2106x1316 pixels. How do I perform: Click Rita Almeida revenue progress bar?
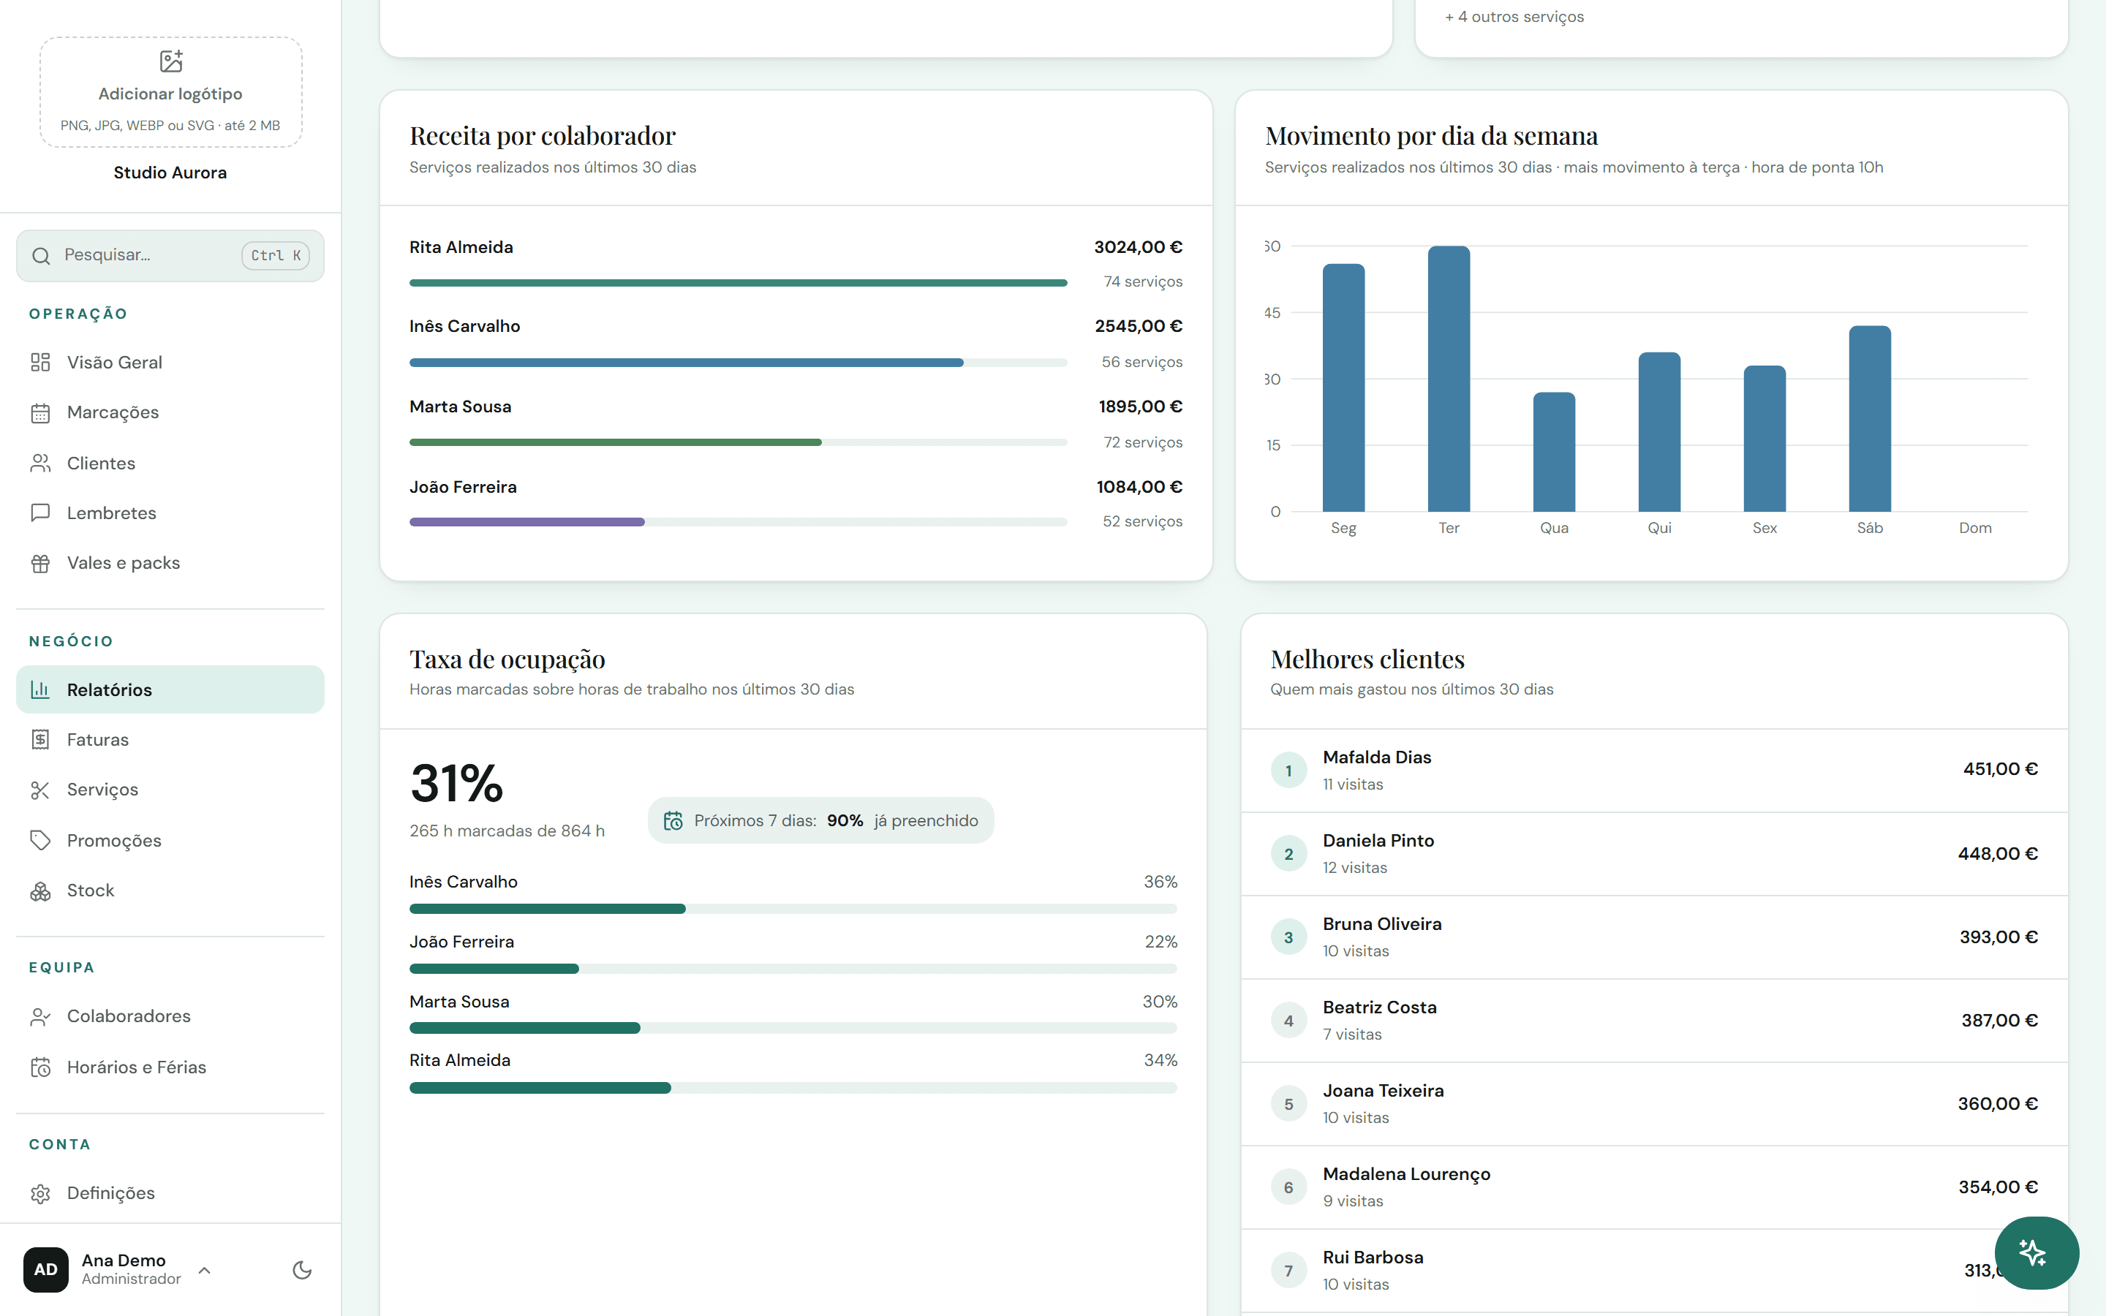(x=738, y=283)
